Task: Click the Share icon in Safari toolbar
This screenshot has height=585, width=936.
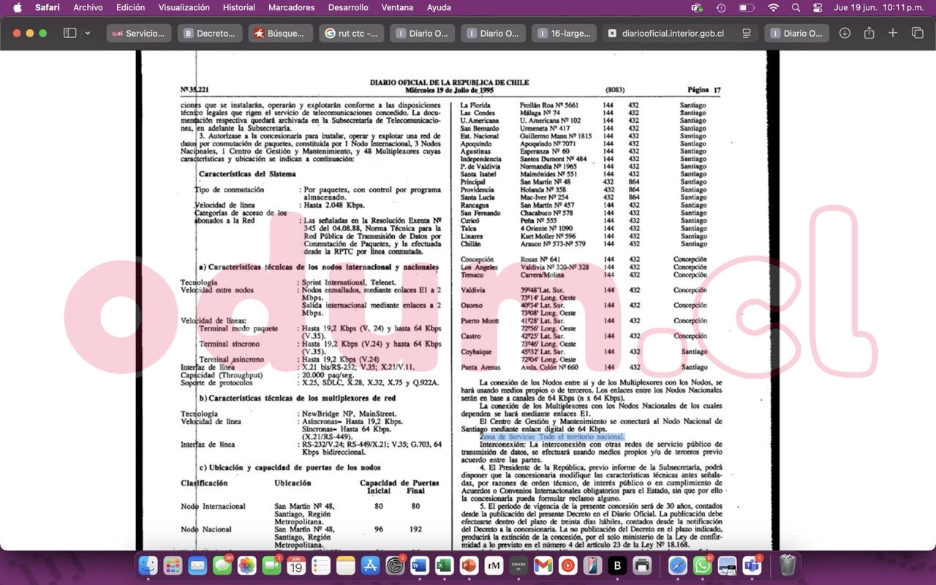Action: (869, 33)
